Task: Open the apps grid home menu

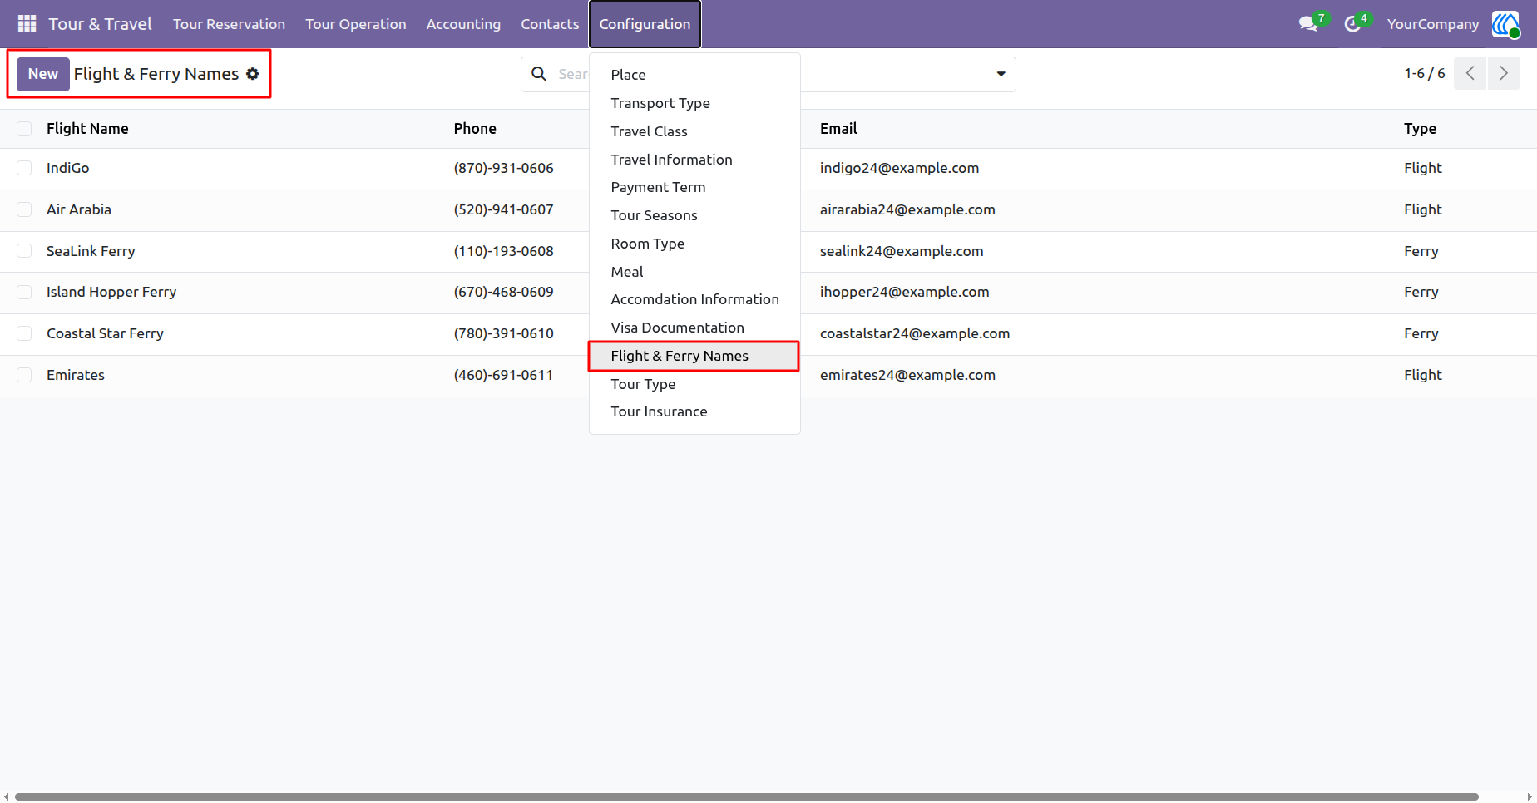Action: (x=27, y=24)
